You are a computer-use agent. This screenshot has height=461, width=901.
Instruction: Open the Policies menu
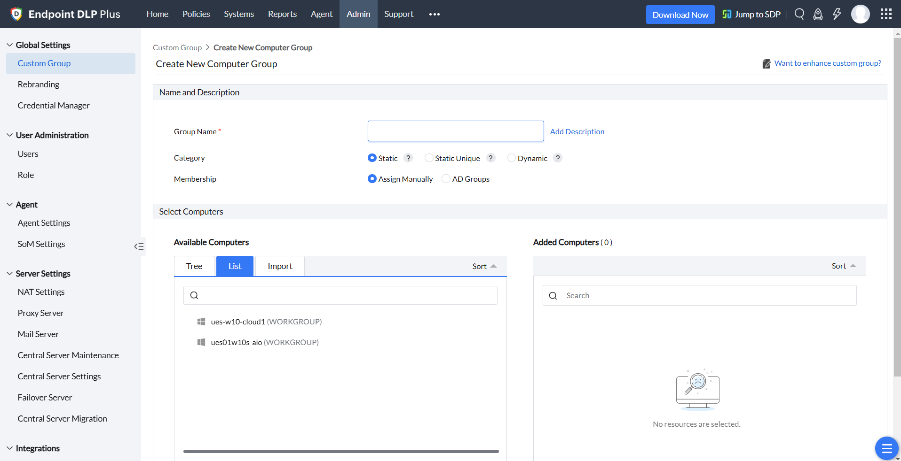[196, 14]
